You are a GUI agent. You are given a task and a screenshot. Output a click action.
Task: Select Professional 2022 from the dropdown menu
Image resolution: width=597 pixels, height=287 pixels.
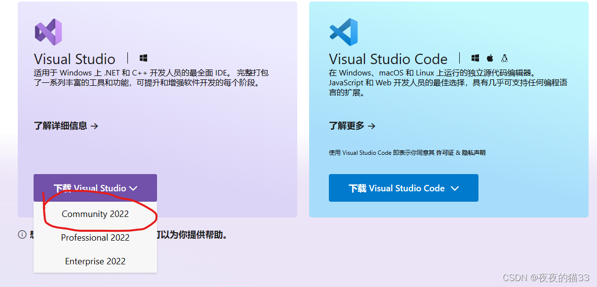pyautogui.click(x=95, y=238)
